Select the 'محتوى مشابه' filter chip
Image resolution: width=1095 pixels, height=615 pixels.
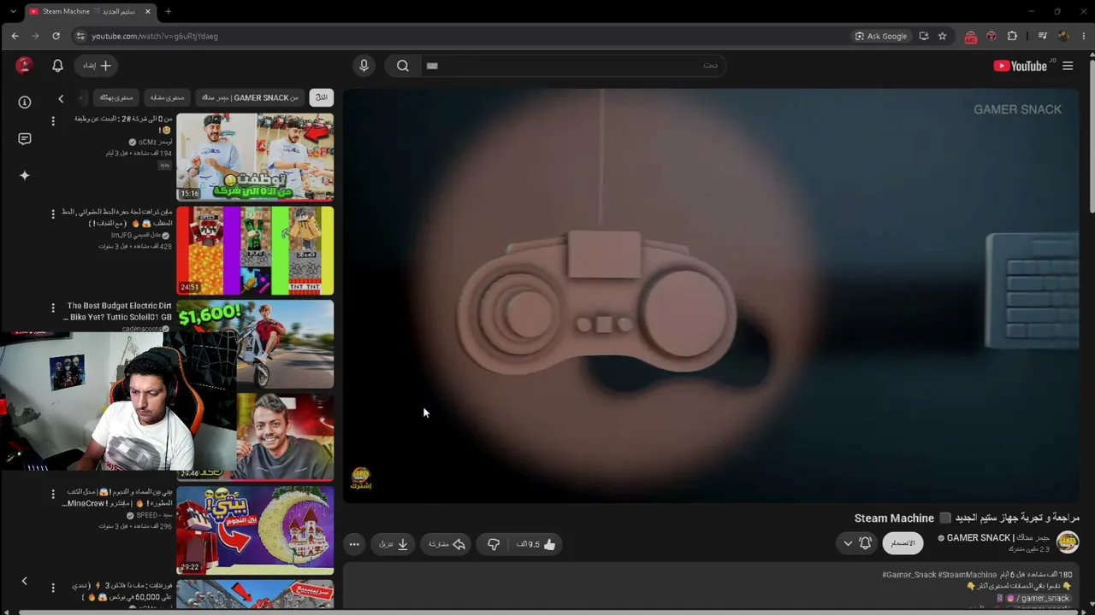[167, 97]
